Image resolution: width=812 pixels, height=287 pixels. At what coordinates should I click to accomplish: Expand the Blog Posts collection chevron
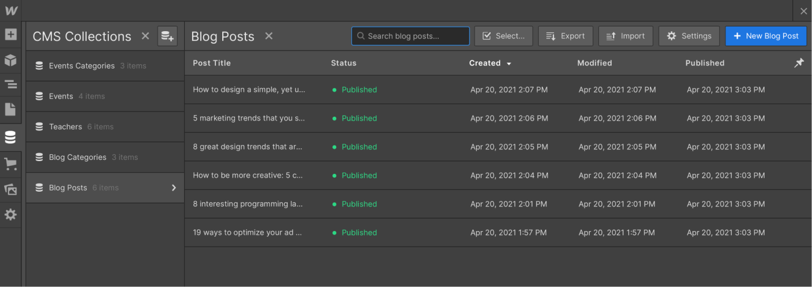pos(174,188)
